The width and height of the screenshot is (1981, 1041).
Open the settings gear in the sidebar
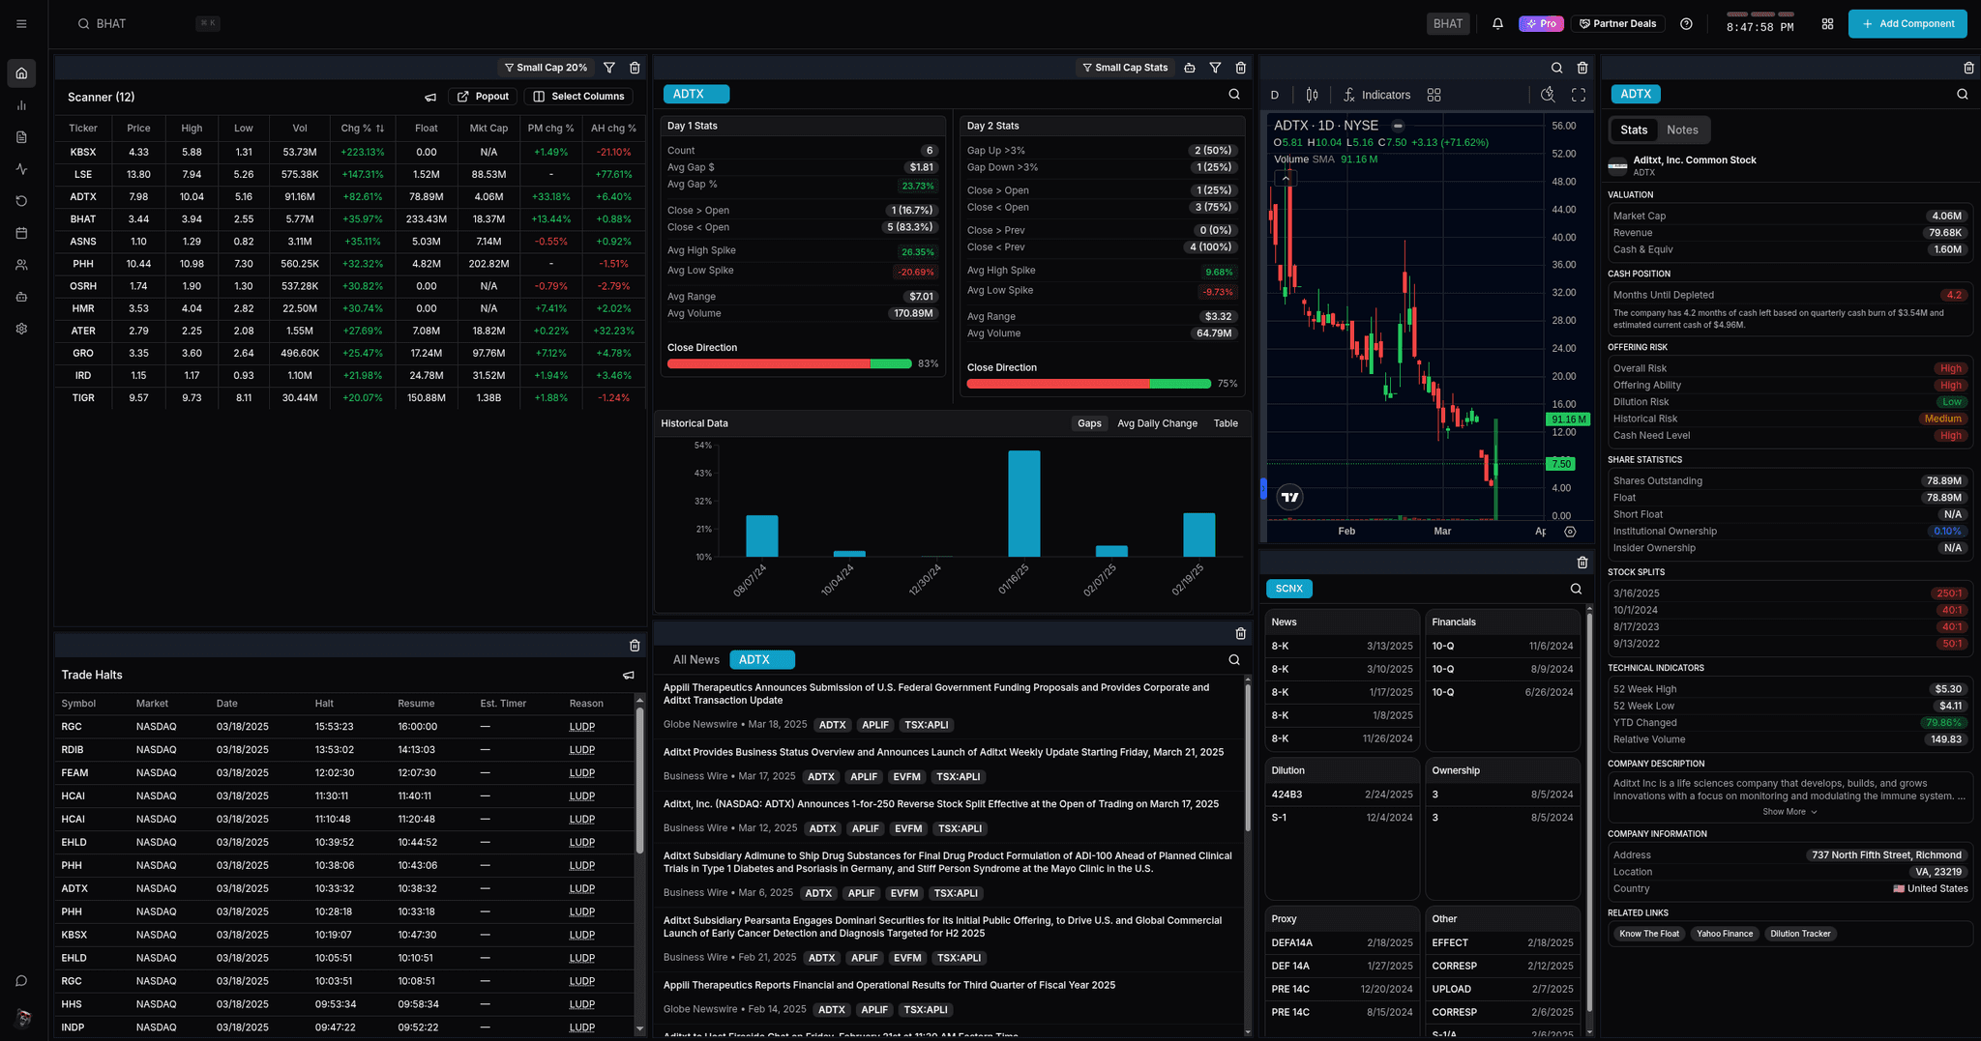(x=21, y=329)
